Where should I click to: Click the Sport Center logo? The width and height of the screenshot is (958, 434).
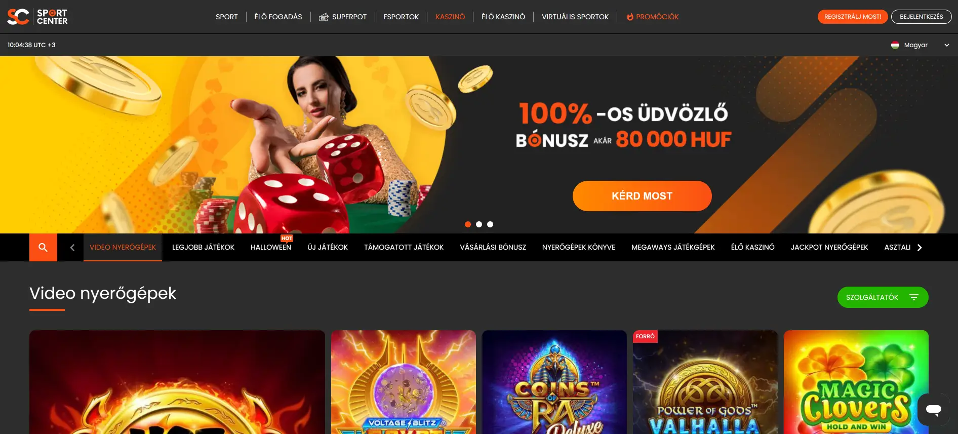[37, 17]
